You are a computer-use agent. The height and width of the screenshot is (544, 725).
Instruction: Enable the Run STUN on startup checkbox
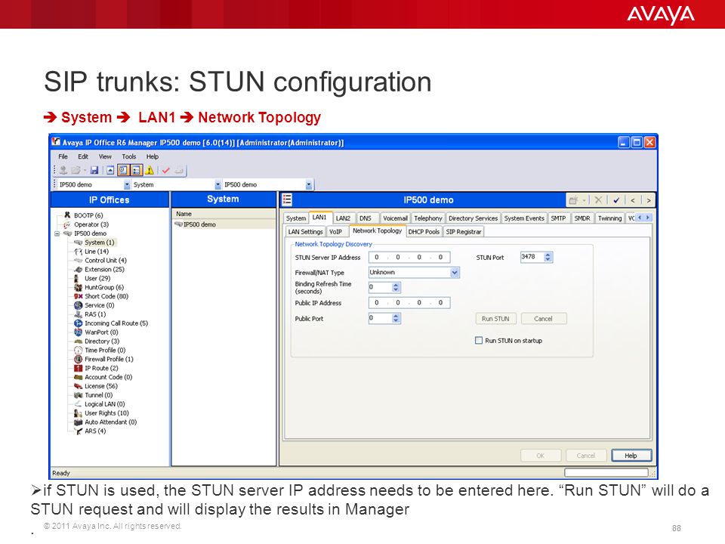click(x=479, y=341)
